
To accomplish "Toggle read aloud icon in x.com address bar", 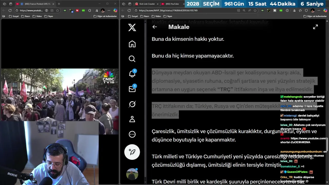I will (250, 11).
